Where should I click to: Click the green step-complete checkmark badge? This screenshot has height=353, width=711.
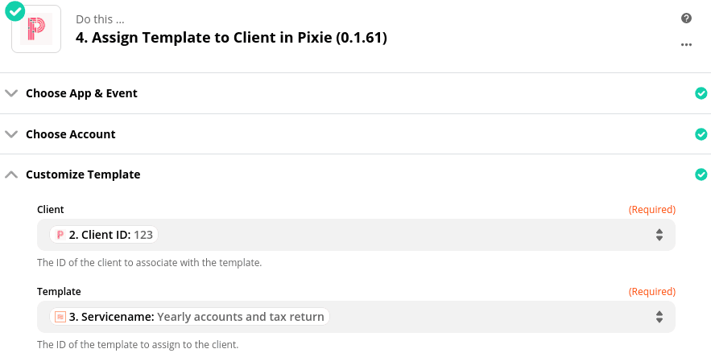coord(14,10)
